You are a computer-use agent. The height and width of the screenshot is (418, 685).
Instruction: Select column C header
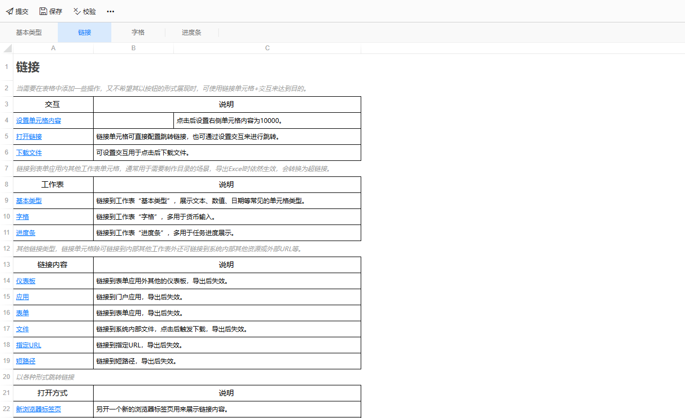click(x=267, y=48)
